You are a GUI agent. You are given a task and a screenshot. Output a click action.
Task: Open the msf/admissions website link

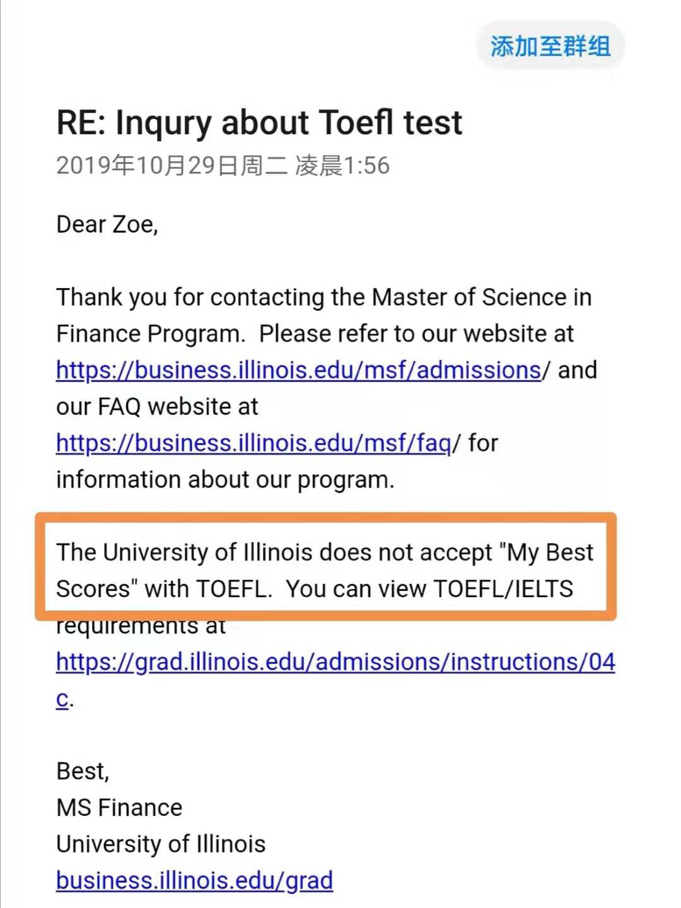[299, 370]
